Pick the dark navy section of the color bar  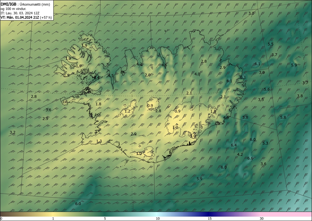[208, 214]
